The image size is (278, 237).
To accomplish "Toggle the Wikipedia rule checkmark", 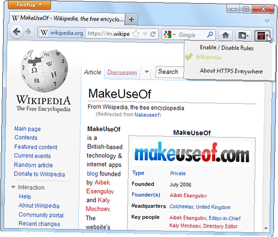I will (189, 57).
